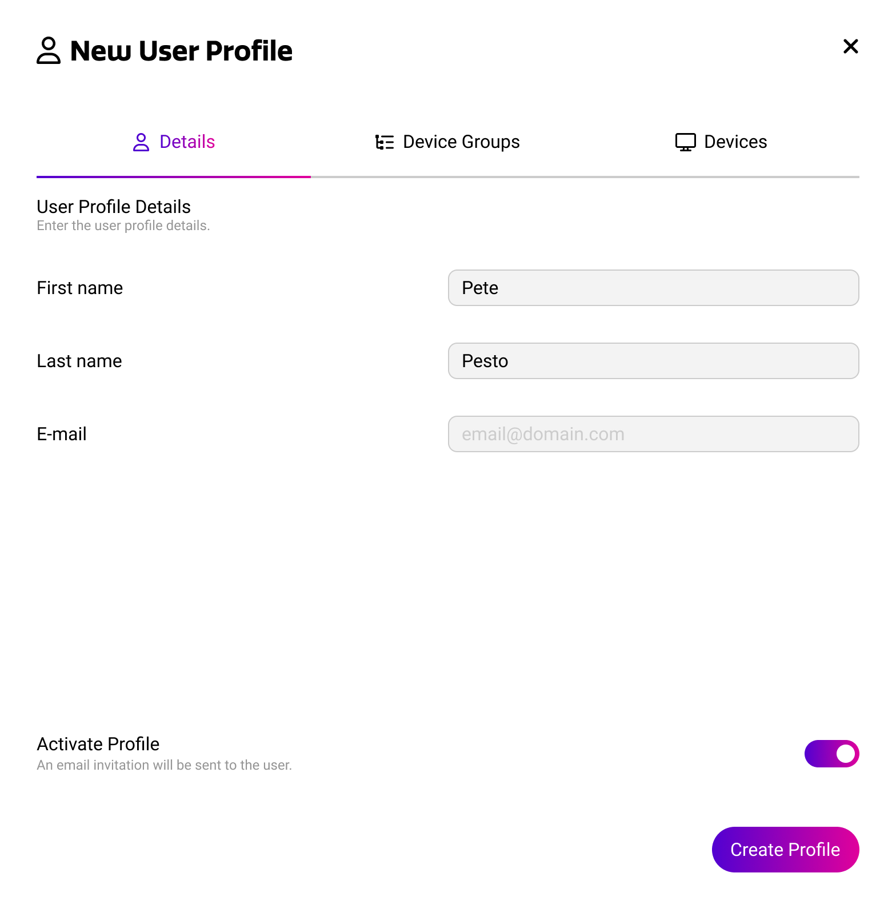Toggle the Activate Profile switch
This screenshot has width=896, height=909.
coord(831,754)
